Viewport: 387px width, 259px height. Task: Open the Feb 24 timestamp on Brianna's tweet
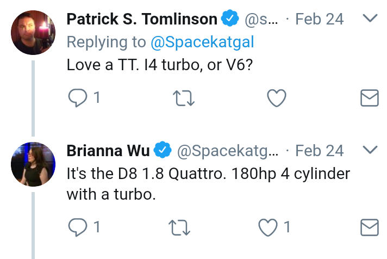320,151
